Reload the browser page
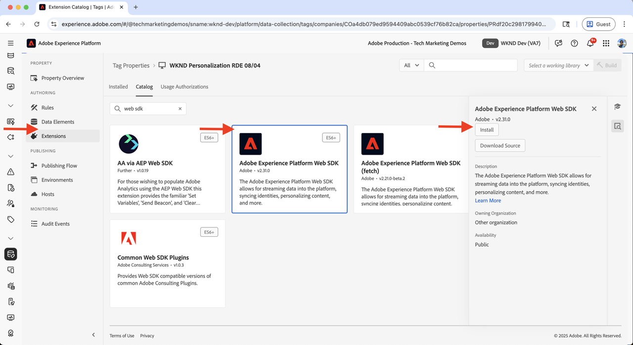 [37, 24]
